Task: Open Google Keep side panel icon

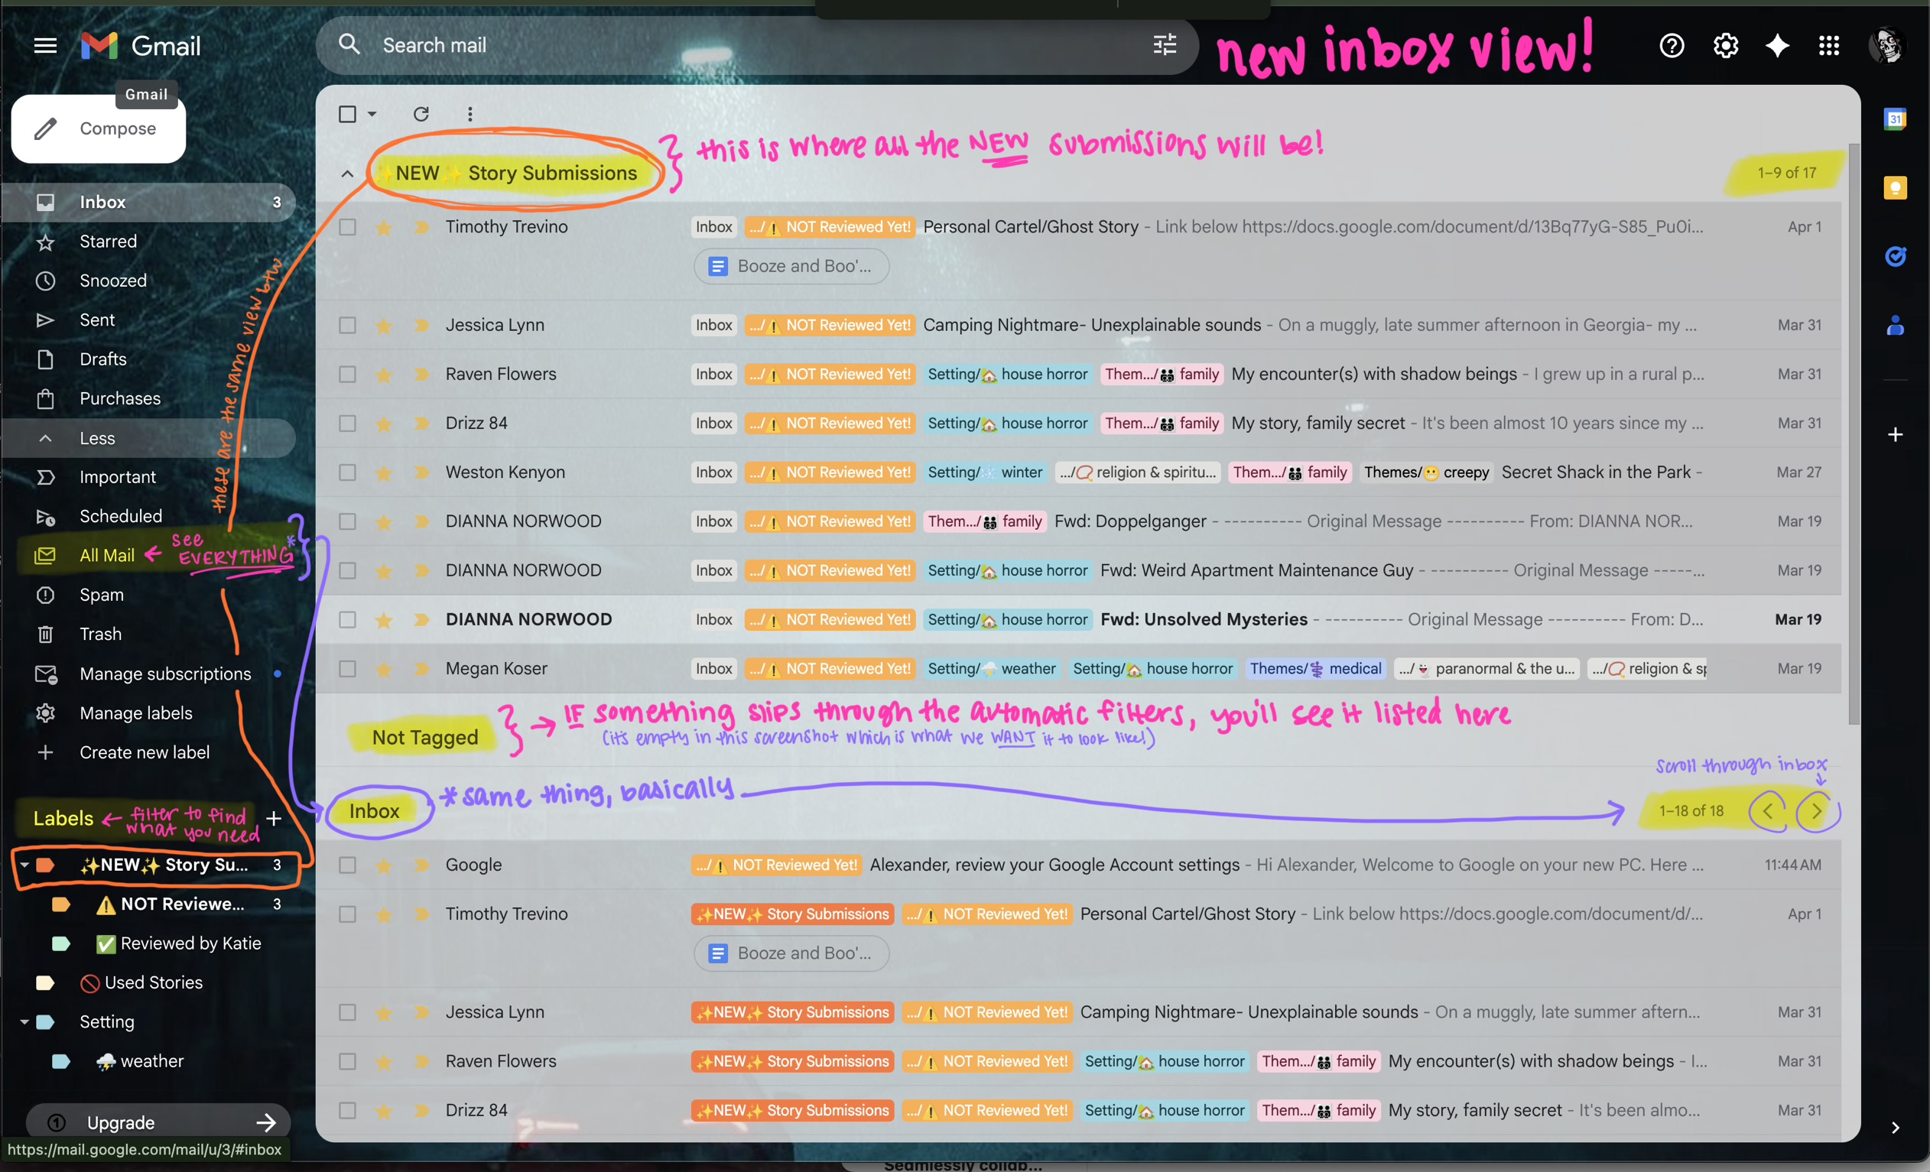Action: coord(1895,188)
